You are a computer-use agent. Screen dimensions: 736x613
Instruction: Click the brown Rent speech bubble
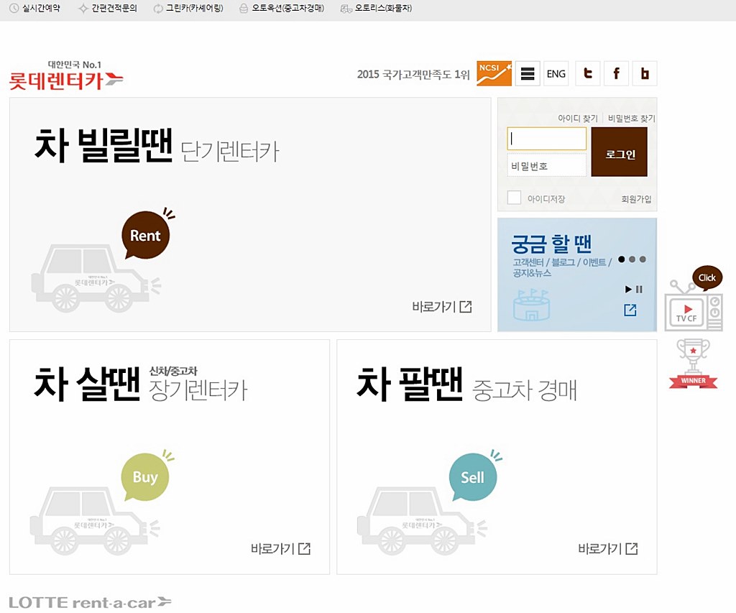tap(145, 235)
